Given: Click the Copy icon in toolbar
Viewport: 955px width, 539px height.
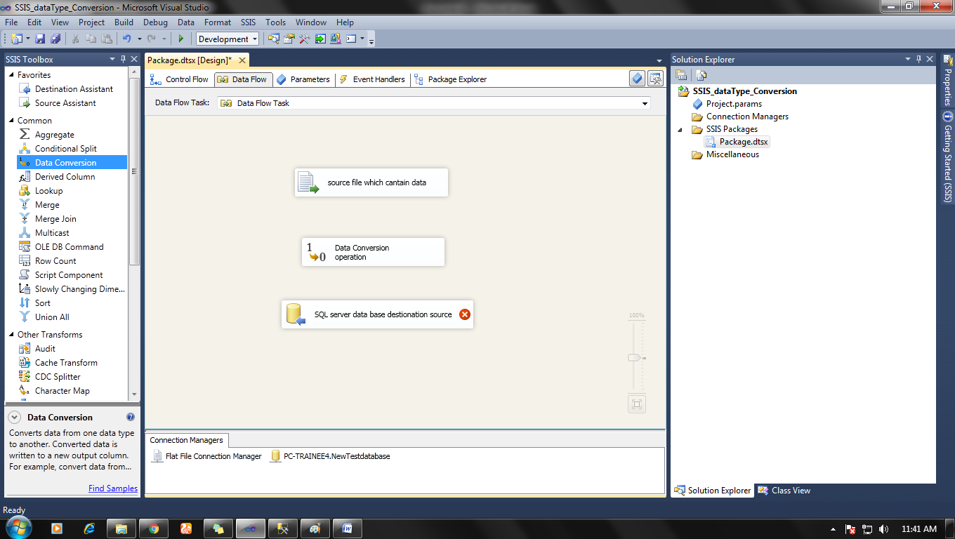Looking at the screenshot, I should 91,39.
